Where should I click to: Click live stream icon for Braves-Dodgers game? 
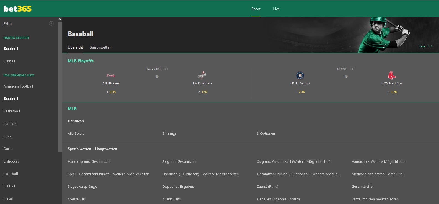(x=165, y=69)
